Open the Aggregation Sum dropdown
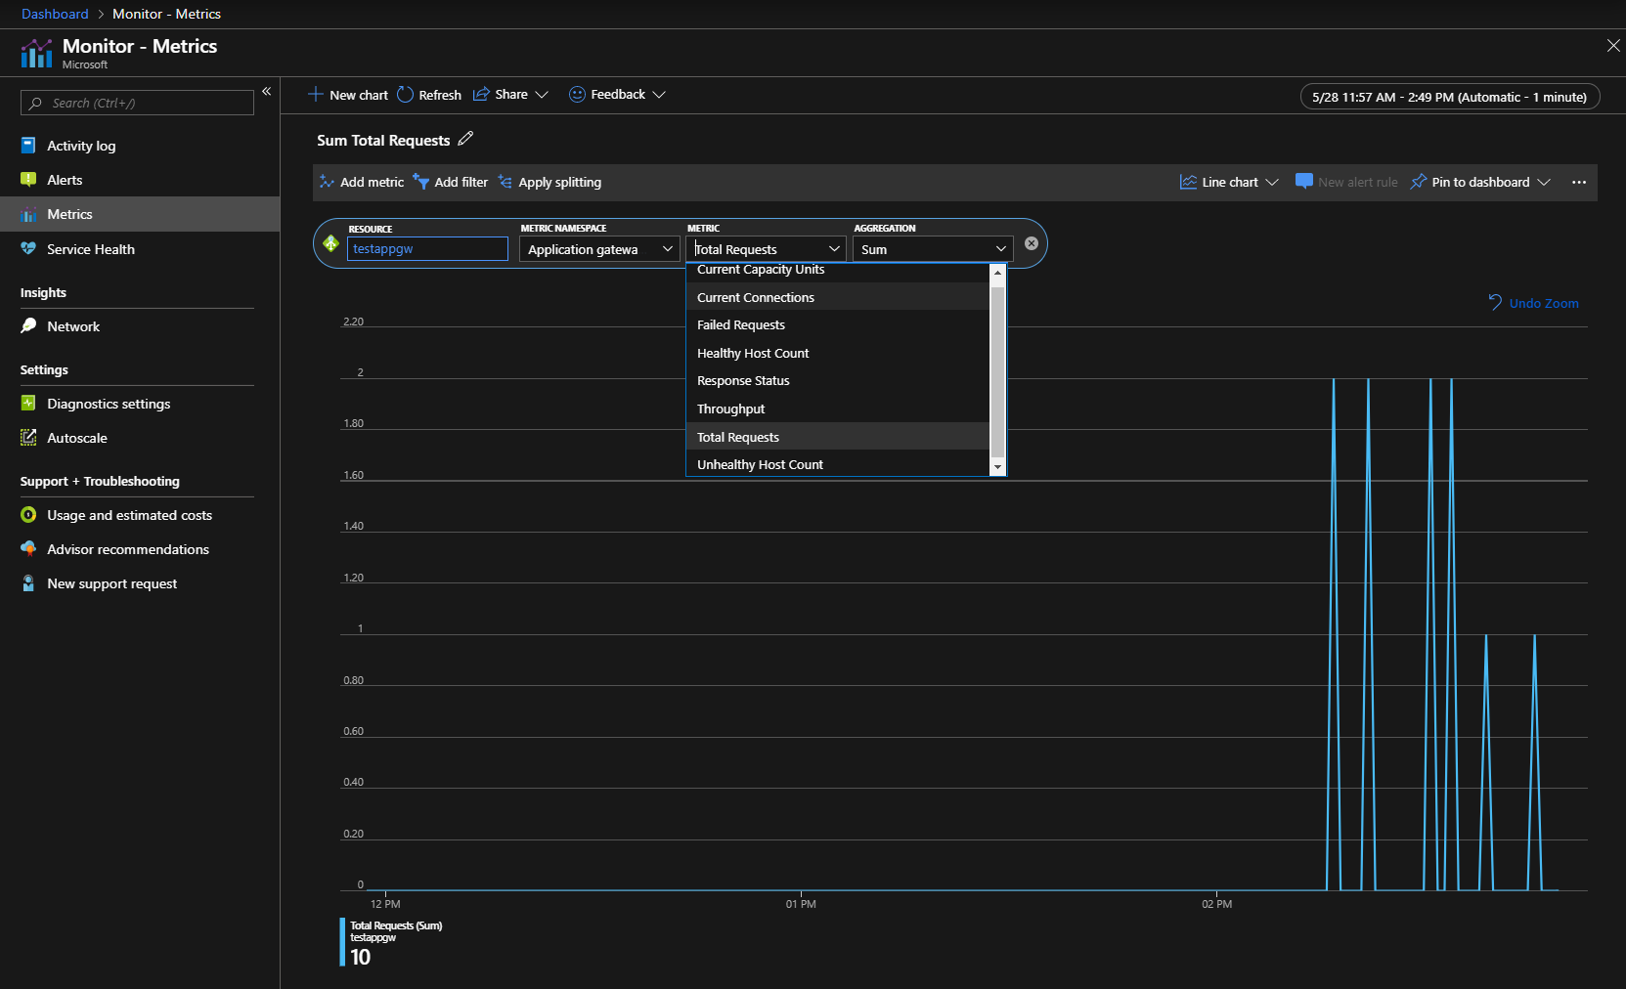The height and width of the screenshot is (989, 1626). click(933, 249)
